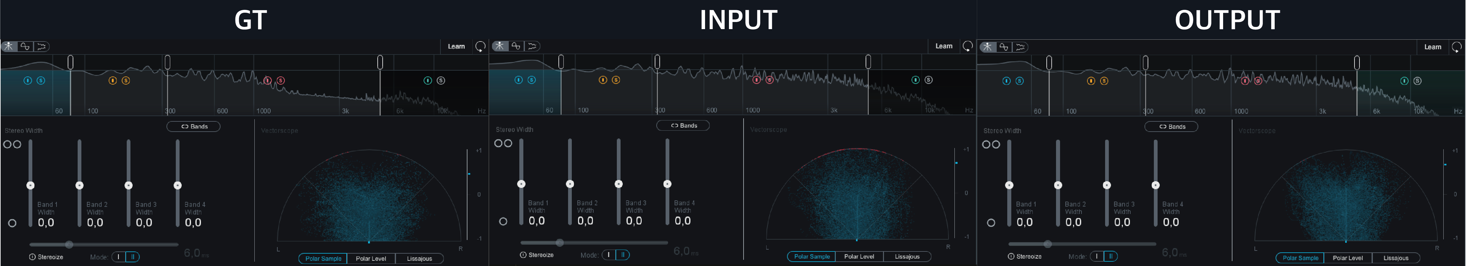Screen dimensions: 1466x266
Task: Click Band 4 Width slider knob in OUTPUT panel
Action: (x=1156, y=185)
